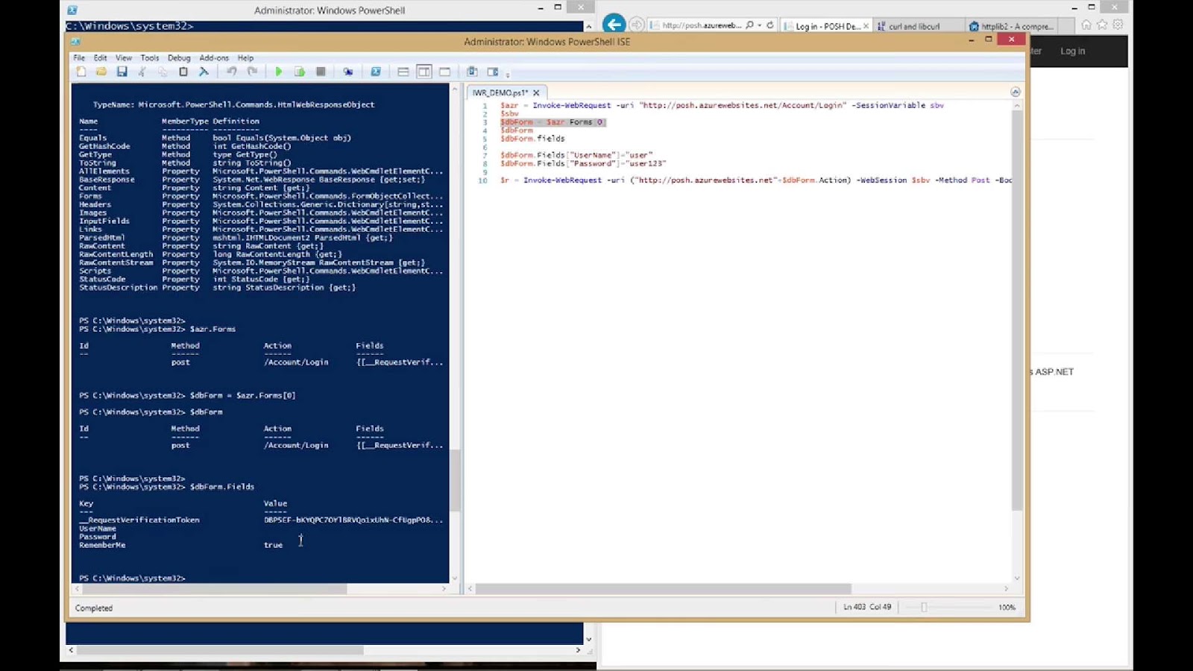This screenshot has height=671, width=1193.
Task: Click the Log in link in the browser
Action: tap(1071, 51)
